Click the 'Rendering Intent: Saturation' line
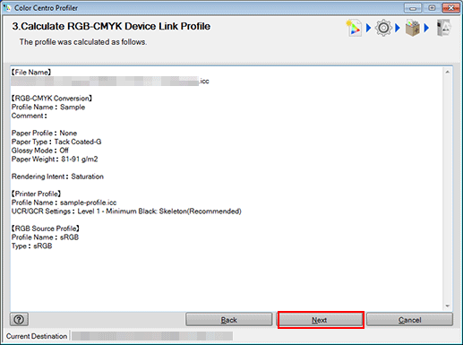The image size is (463, 345). click(x=57, y=177)
